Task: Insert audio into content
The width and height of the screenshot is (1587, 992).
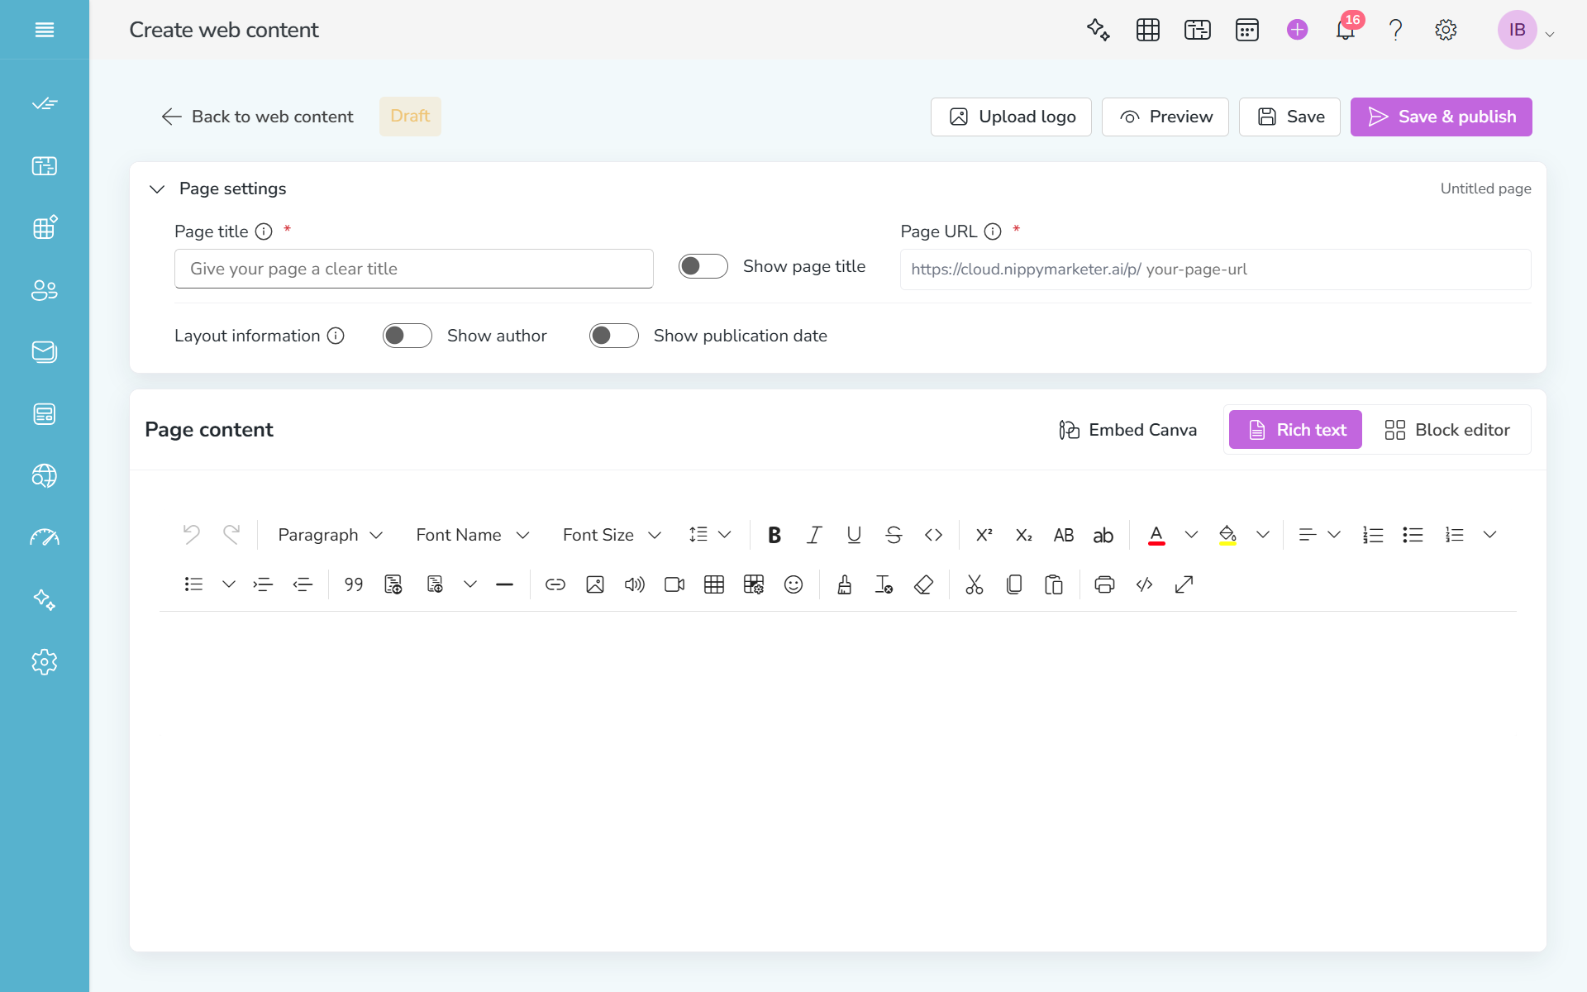Action: point(635,584)
